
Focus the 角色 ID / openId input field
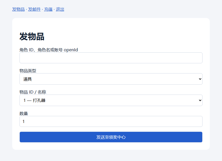coord(111,58)
